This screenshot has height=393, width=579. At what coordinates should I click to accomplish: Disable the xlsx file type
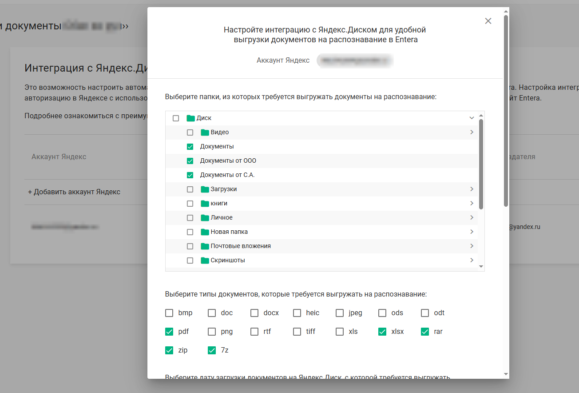(382, 332)
